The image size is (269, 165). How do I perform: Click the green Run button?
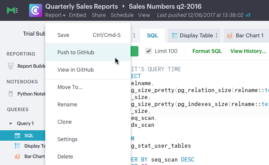point(134,51)
